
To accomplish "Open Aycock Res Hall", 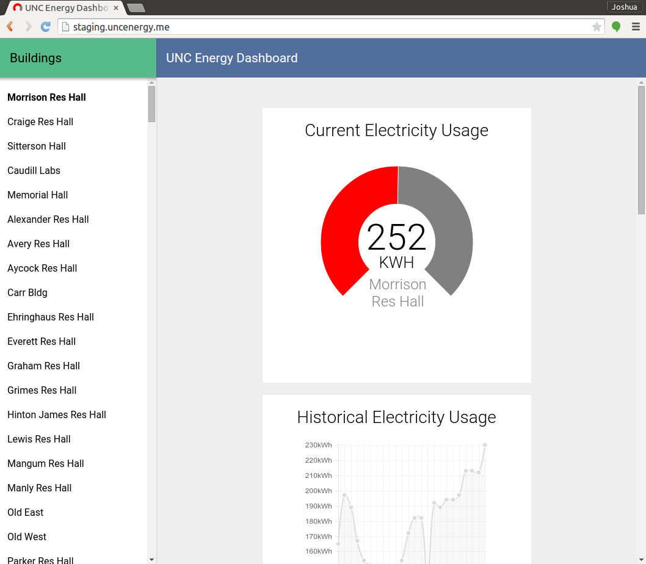I will (42, 268).
